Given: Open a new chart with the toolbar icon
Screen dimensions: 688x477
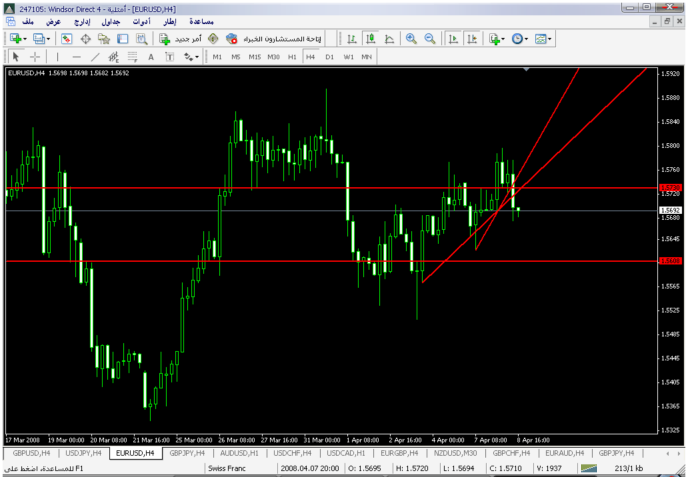Looking at the screenshot, I should 15,39.
